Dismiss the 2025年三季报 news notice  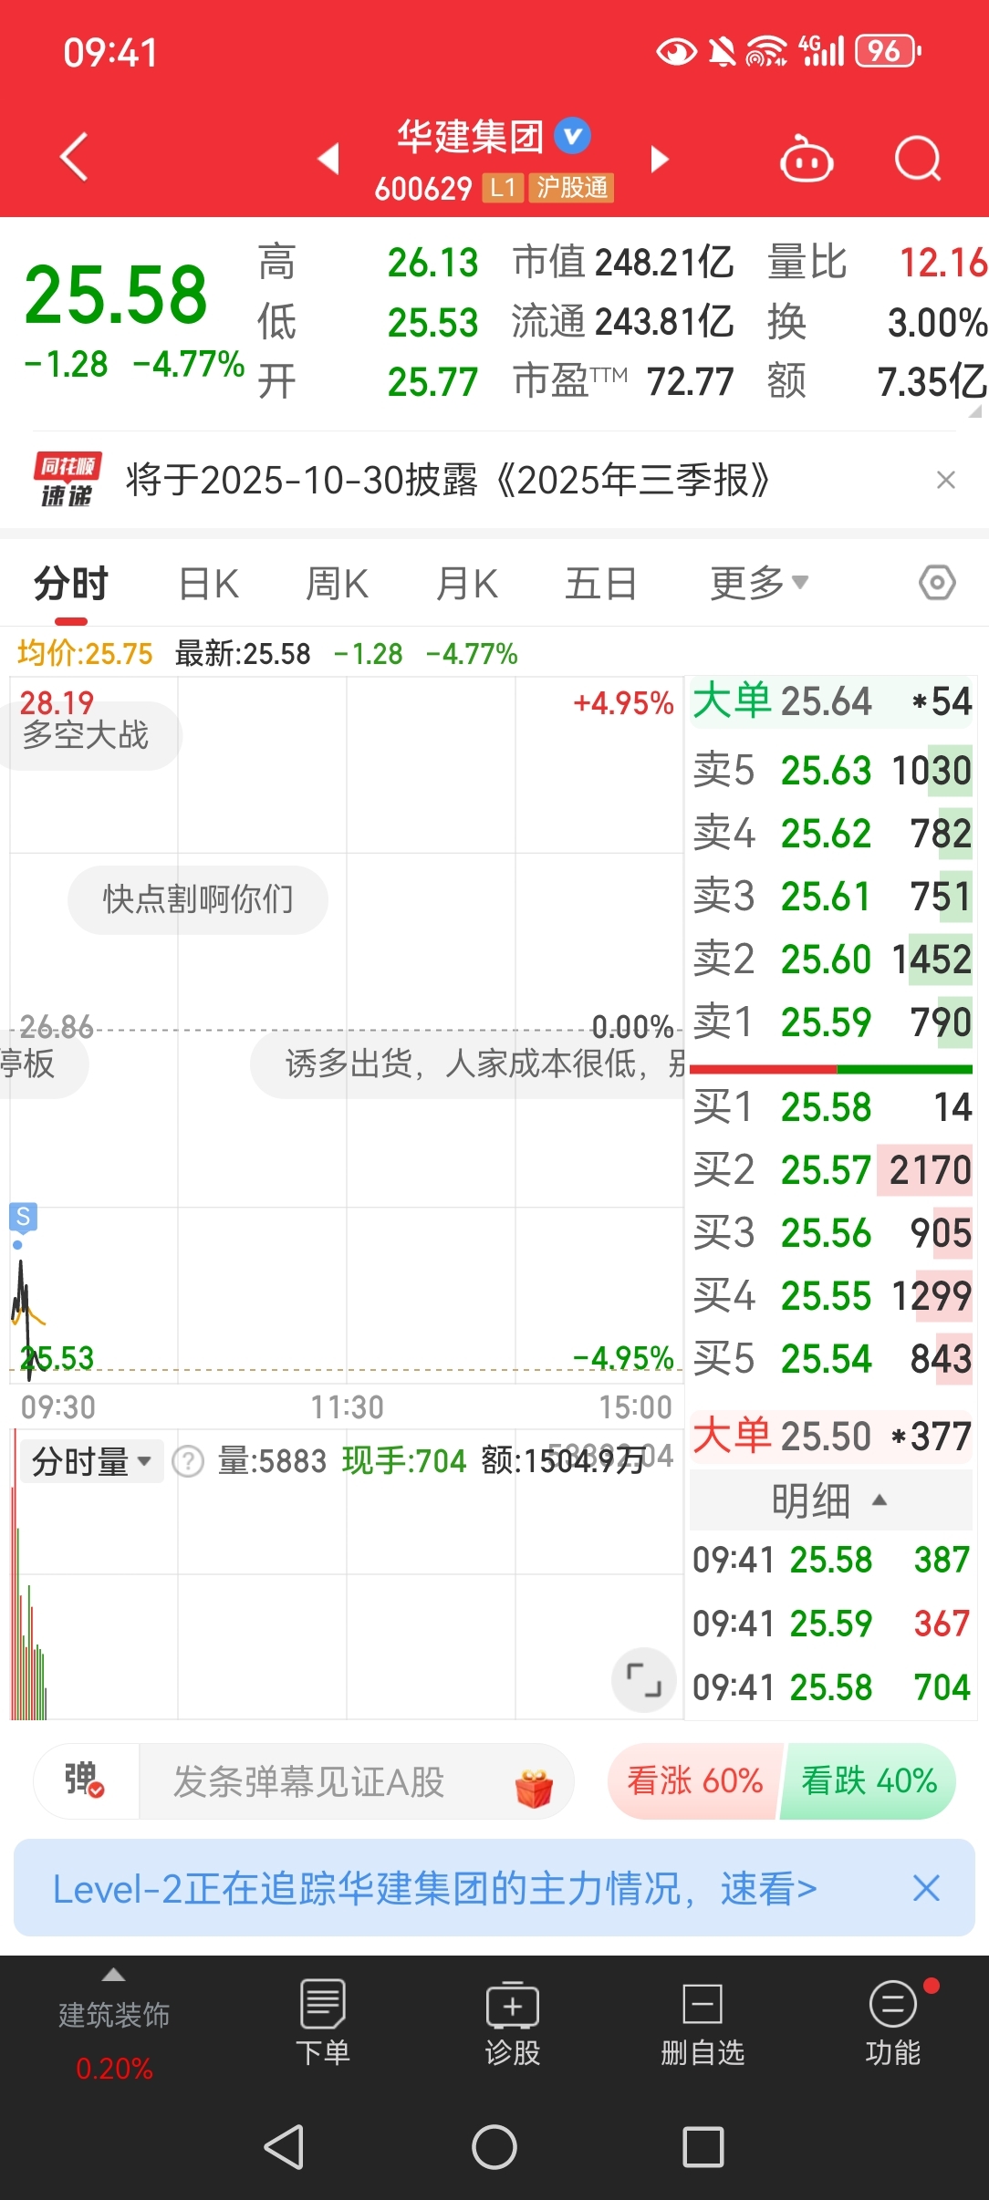(x=946, y=480)
